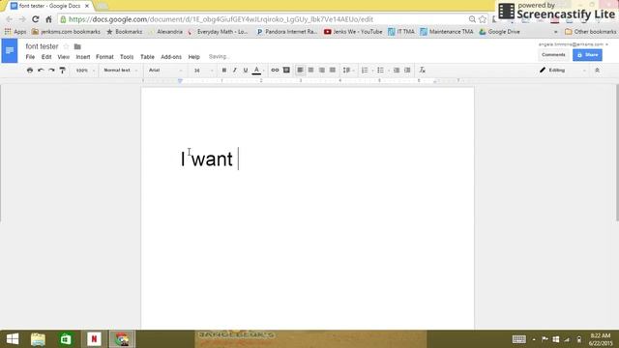
Task: Toggle bold formatting
Action: pos(223,71)
